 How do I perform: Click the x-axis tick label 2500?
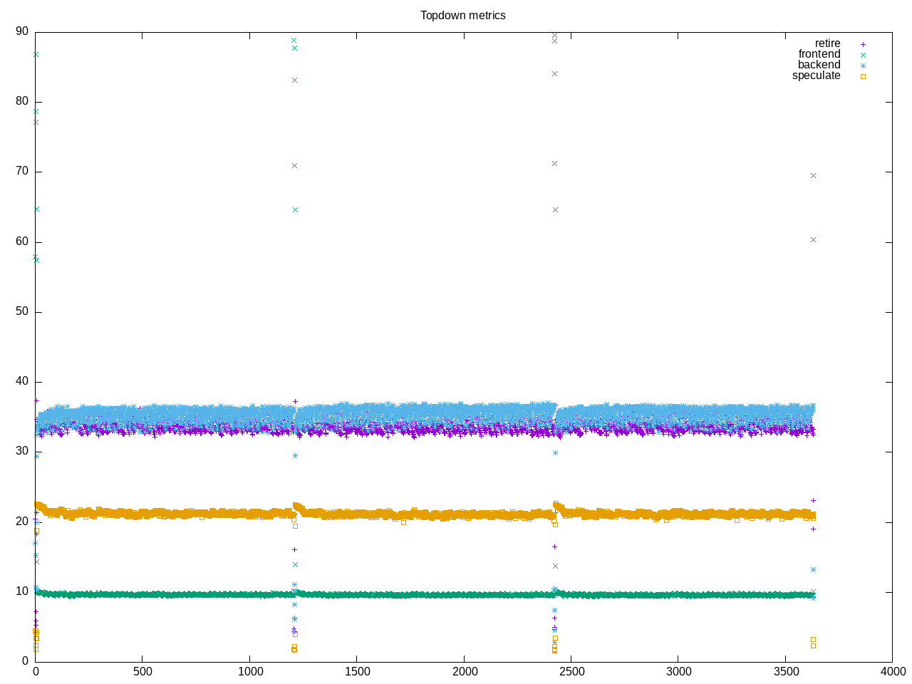click(571, 672)
